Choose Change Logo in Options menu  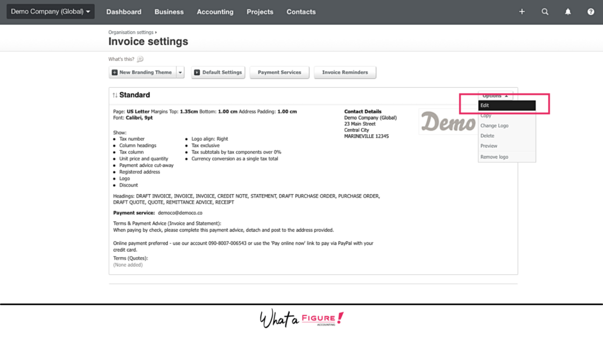click(494, 126)
